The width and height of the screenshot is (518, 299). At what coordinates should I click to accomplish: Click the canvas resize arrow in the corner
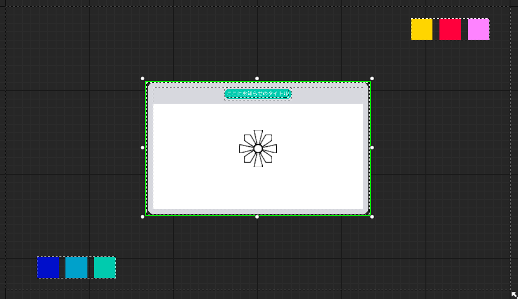[514, 295]
